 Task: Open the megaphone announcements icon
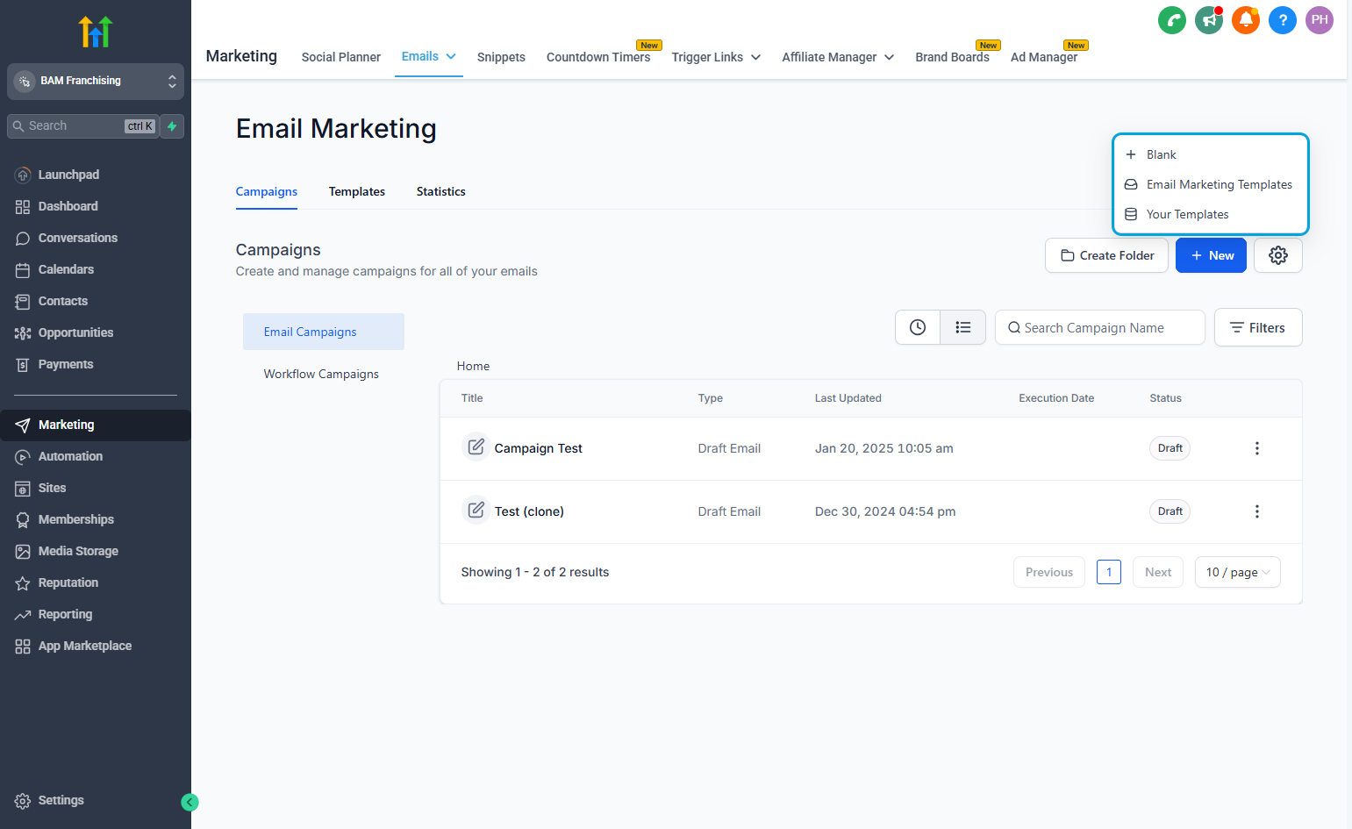[x=1209, y=20]
